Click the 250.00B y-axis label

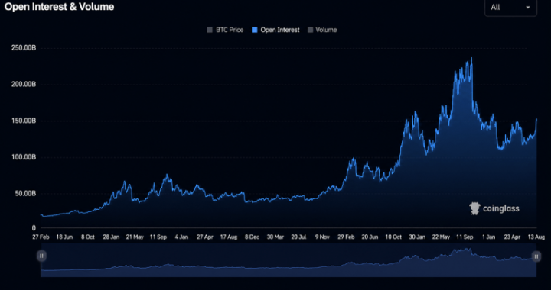pos(24,48)
